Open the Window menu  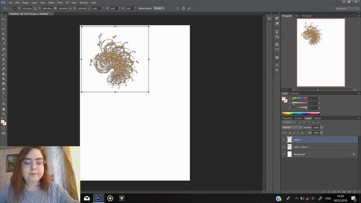point(84,2)
